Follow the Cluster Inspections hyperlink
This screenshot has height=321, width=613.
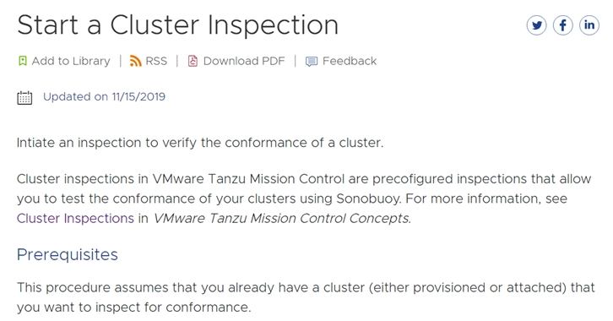coord(75,218)
